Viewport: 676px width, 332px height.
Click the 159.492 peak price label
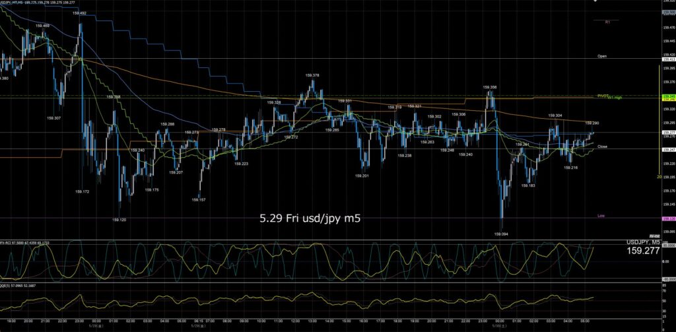click(x=80, y=13)
